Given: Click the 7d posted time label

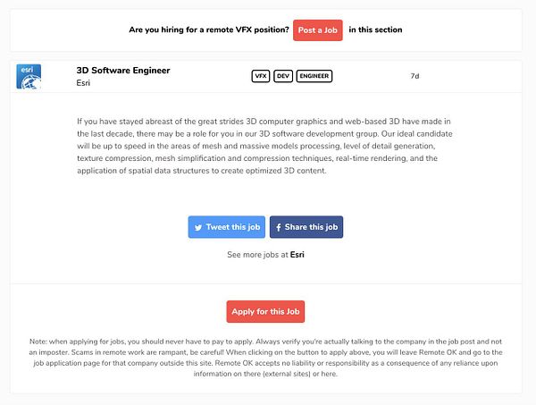Looking at the screenshot, I should (x=415, y=76).
